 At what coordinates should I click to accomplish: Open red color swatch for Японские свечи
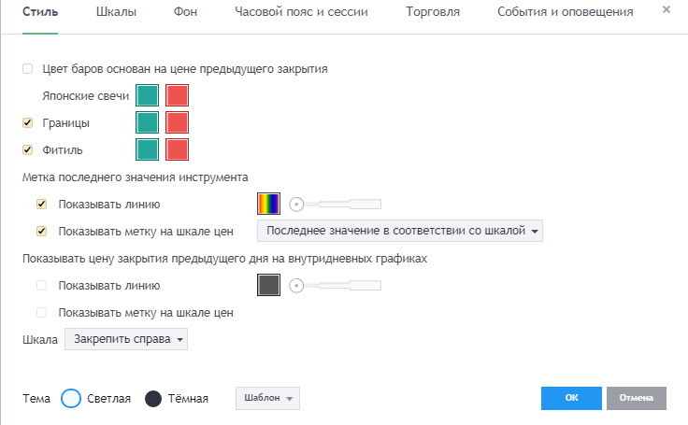coord(177,95)
